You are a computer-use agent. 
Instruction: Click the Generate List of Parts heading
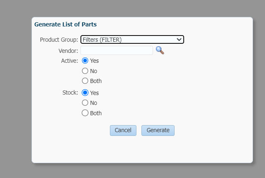coord(66,24)
